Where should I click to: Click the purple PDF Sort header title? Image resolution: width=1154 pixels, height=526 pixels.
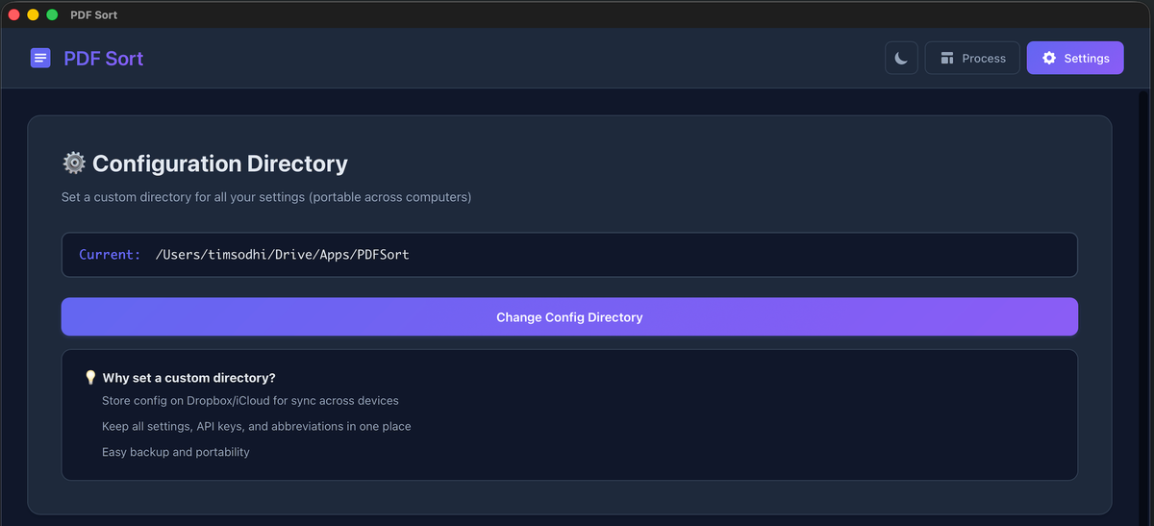[x=103, y=59]
